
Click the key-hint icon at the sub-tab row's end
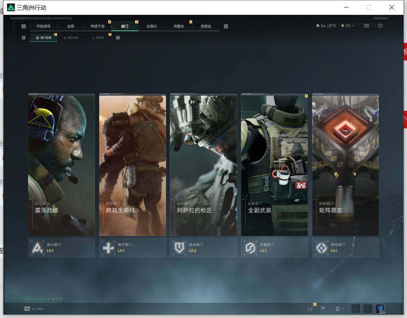pos(118,38)
